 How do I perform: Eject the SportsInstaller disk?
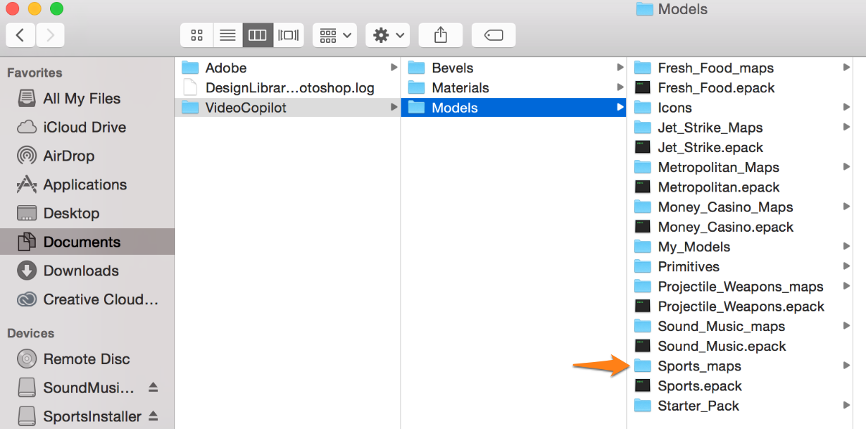coord(153,416)
